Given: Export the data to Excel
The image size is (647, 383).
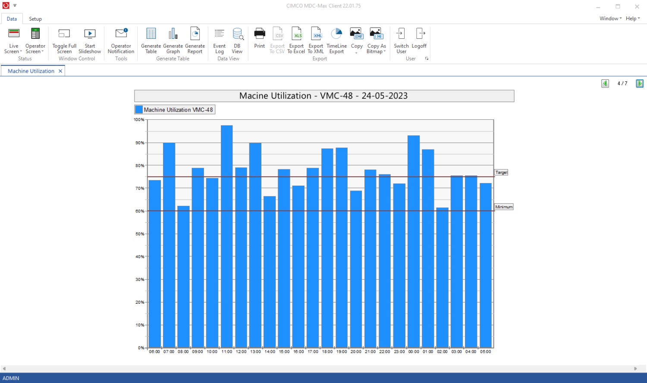Looking at the screenshot, I should click(x=296, y=41).
